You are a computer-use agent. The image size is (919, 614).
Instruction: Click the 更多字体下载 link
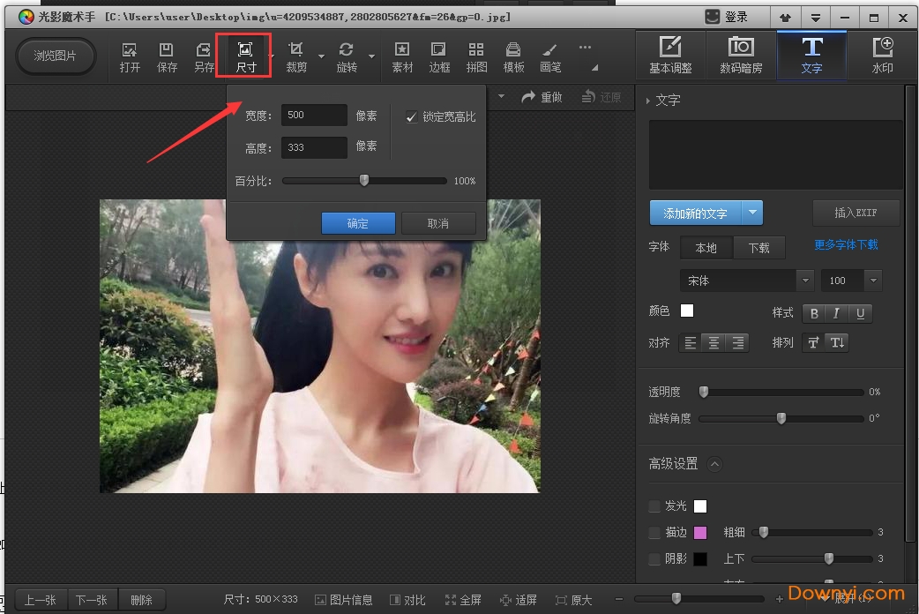pyautogui.click(x=846, y=245)
